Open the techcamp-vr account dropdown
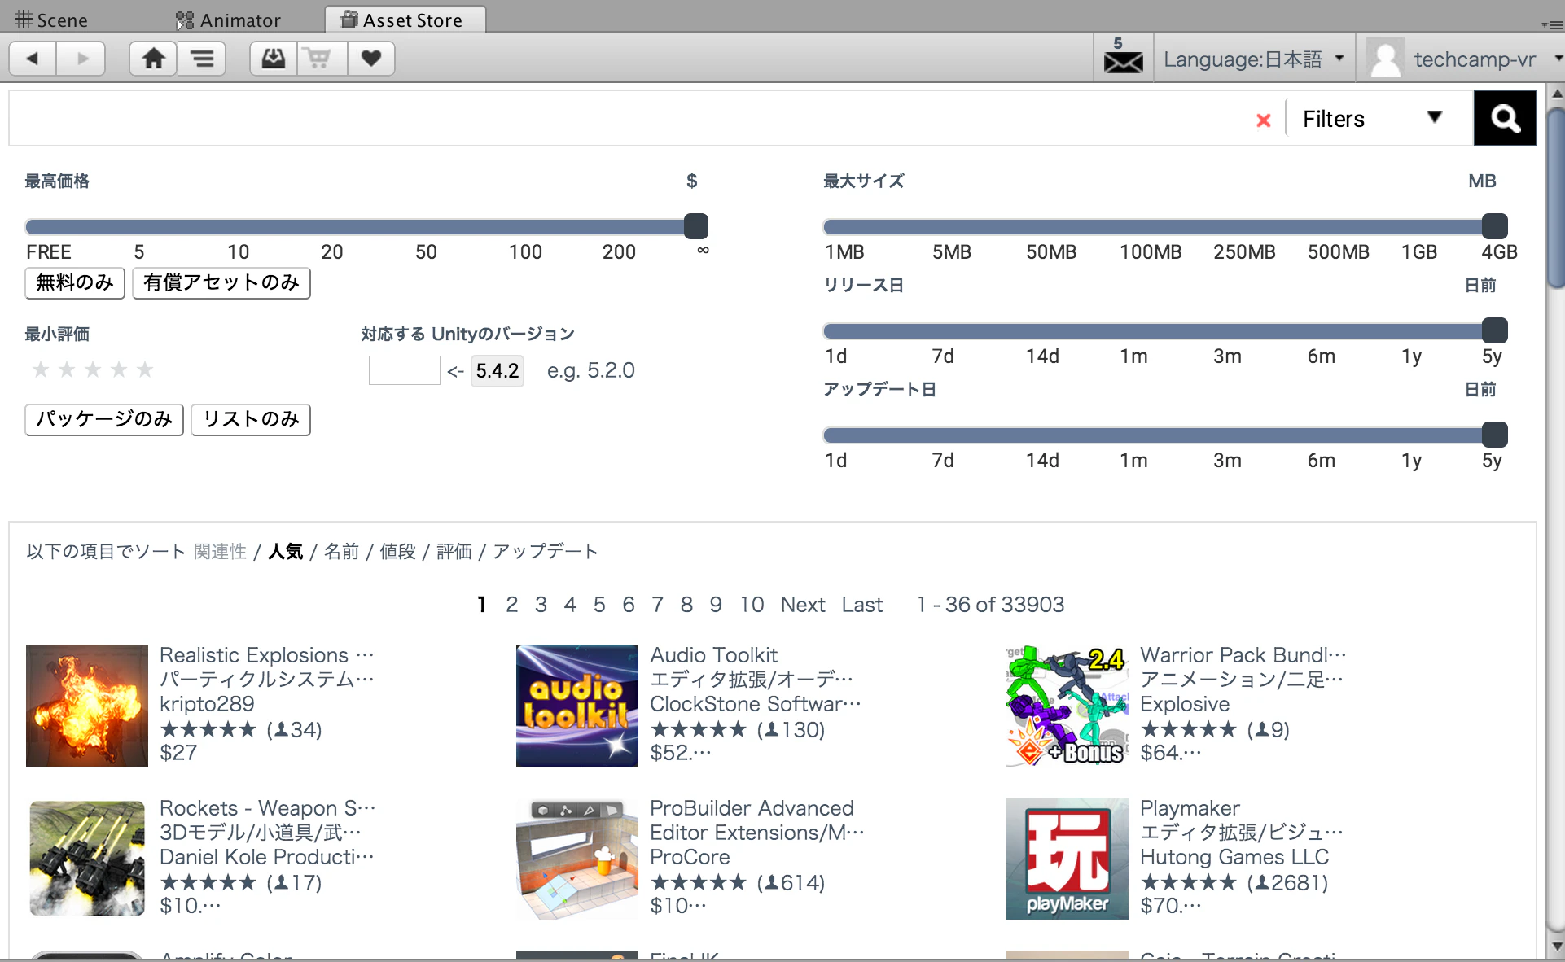This screenshot has width=1565, height=962. pyautogui.click(x=1487, y=59)
